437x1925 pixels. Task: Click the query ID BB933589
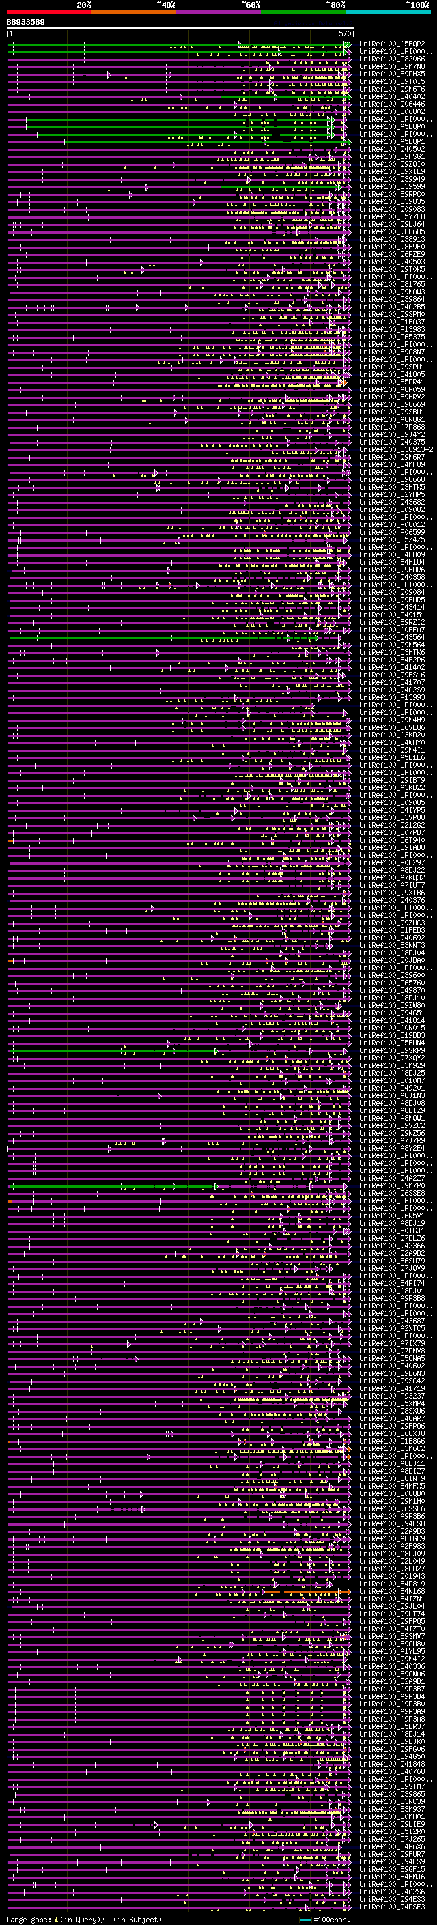click(x=25, y=23)
